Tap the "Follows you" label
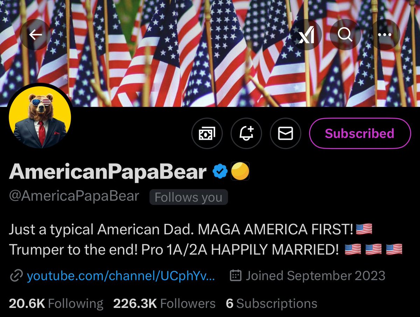Image resolution: width=420 pixels, height=317 pixels. (x=188, y=197)
